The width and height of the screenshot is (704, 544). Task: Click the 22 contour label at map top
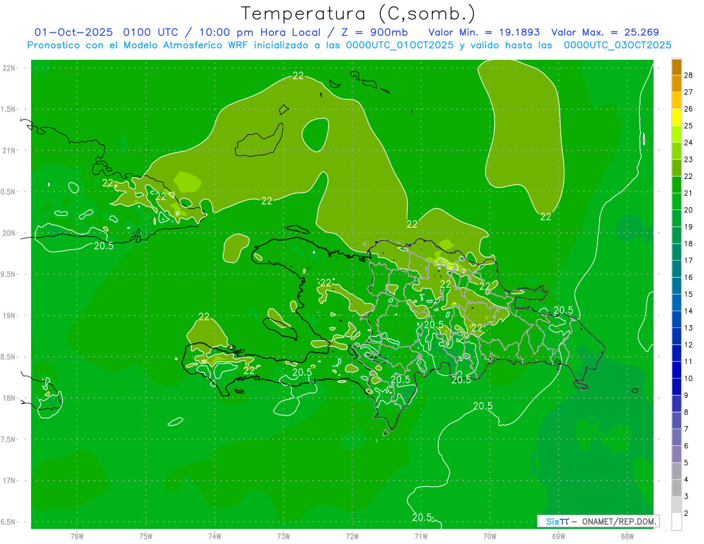[298, 75]
